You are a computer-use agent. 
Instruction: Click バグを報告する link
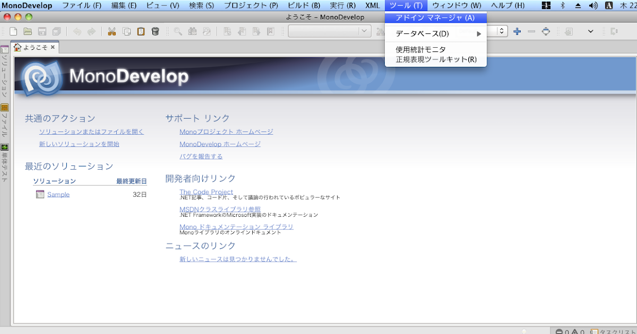point(201,156)
